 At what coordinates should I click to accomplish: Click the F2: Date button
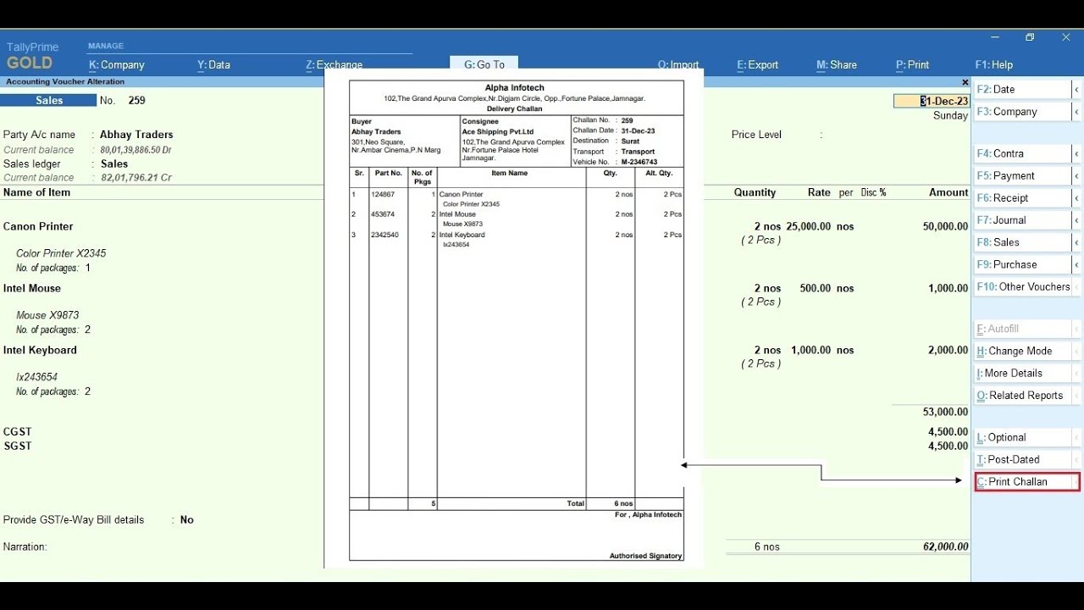pos(1022,89)
